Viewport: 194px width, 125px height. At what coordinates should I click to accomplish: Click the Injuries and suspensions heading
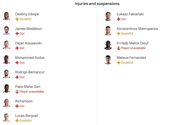97,4
